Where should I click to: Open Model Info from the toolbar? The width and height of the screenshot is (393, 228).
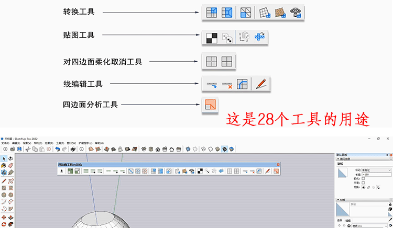[81, 149]
